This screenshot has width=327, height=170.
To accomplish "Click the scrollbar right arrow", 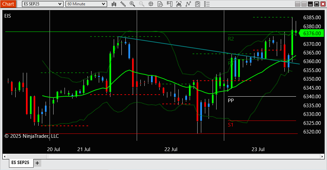I will tap(322, 156).
